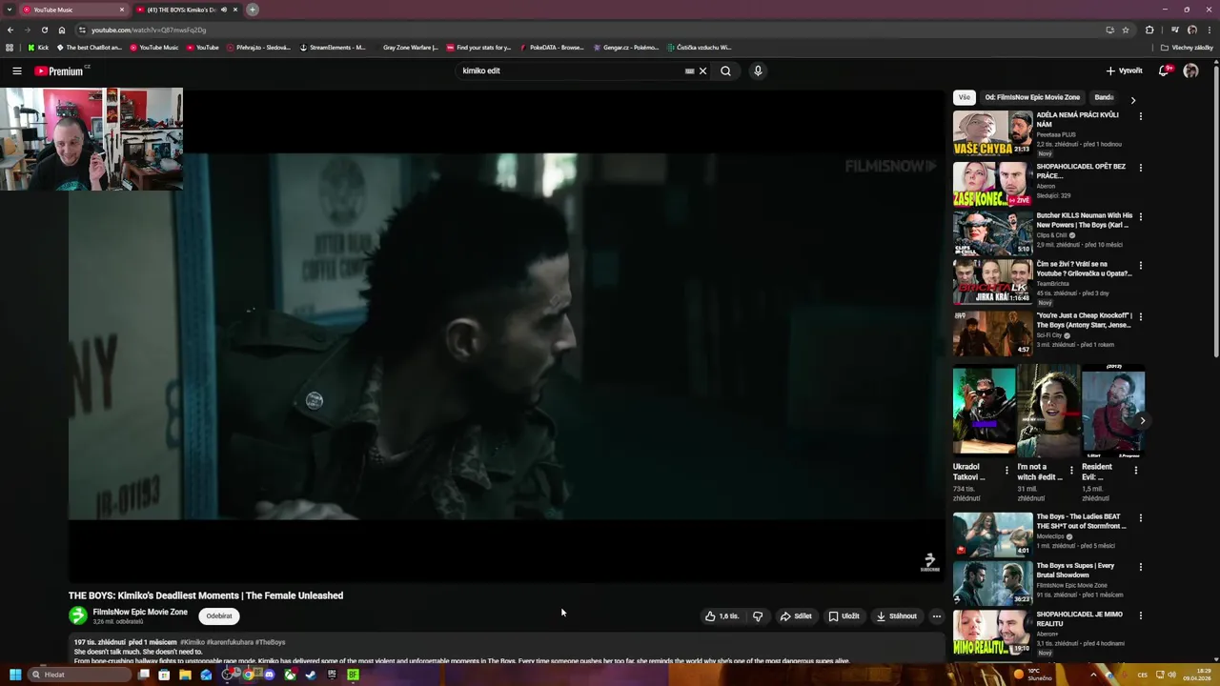Start voice search with microphone icon
Screen dimensions: 1220x686
[x=758, y=71]
